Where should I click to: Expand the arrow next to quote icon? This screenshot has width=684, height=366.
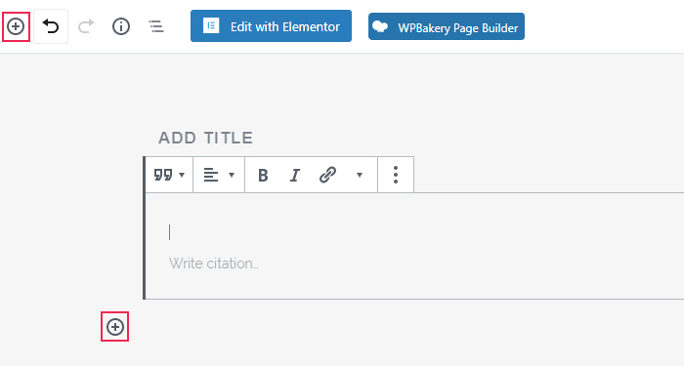[182, 175]
